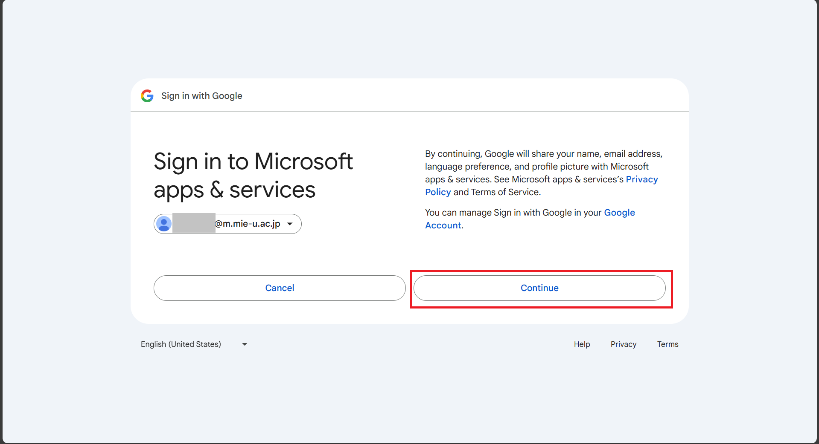Click the 'Sign in to Microsoft apps & services' heading
819x444 pixels.
click(253, 176)
